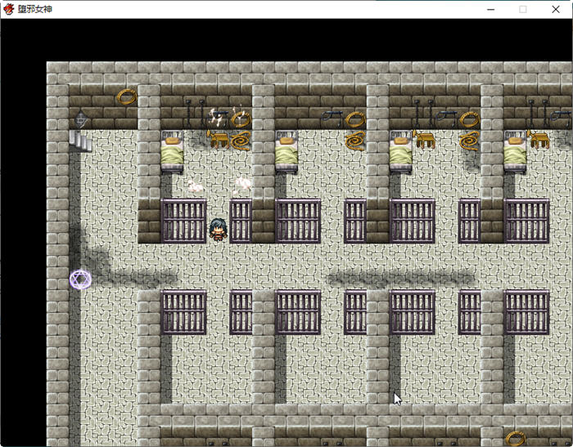Click the coiled rope in the bottom-right corner
The image size is (573, 447).
(515, 438)
